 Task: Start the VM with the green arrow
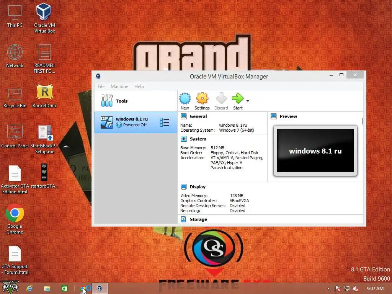[237, 98]
